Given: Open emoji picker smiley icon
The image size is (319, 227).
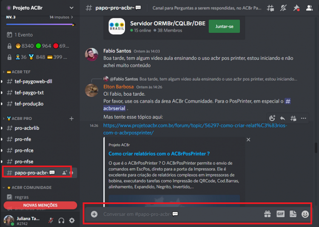Looking at the screenshot, I should pos(305,214).
